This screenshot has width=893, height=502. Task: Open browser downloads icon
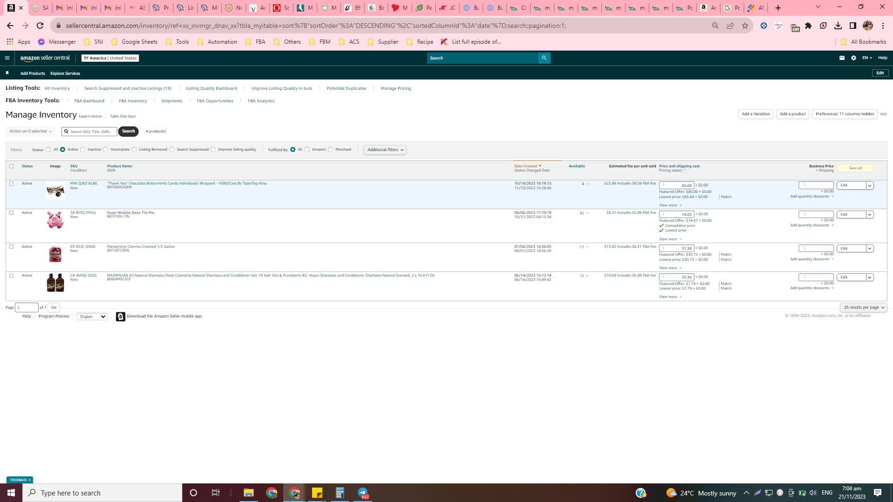838,26
